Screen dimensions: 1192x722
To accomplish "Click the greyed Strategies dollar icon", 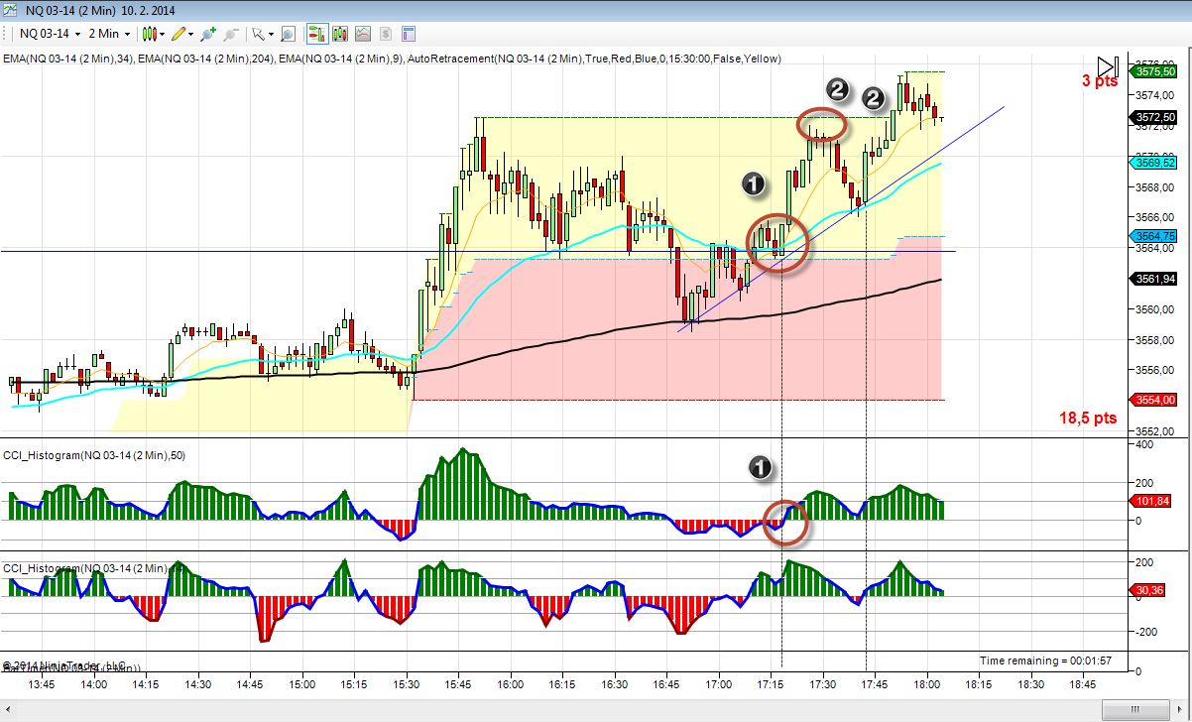I will coord(386,34).
